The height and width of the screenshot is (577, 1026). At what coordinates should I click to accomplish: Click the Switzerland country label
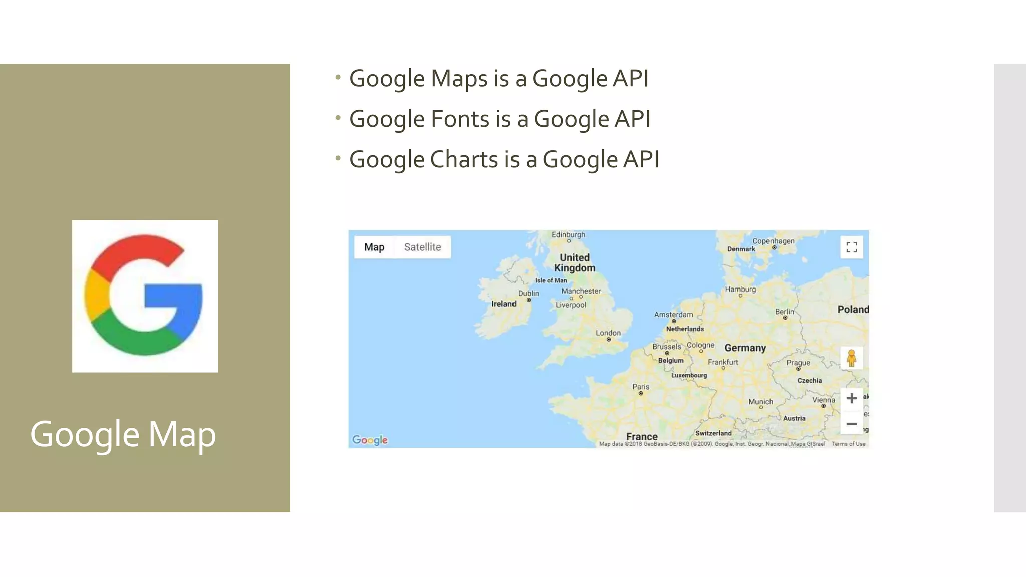(713, 433)
